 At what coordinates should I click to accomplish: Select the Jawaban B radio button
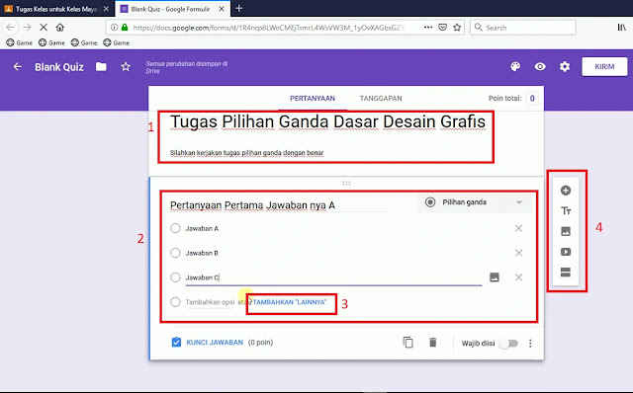click(175, 253)
